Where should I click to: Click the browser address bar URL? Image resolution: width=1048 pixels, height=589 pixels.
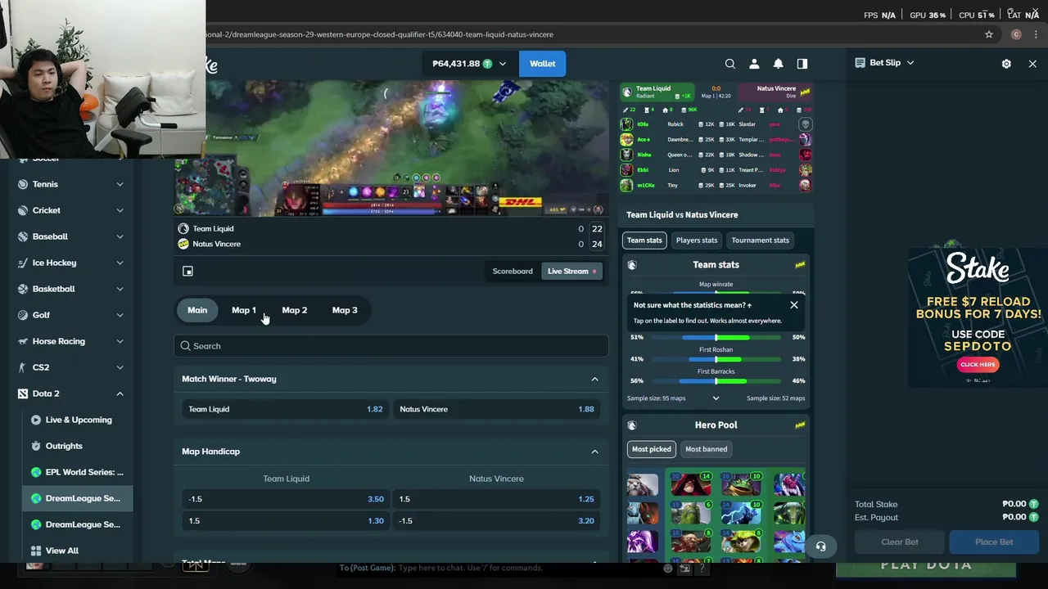pyautogui.click(x=379, y=34)
